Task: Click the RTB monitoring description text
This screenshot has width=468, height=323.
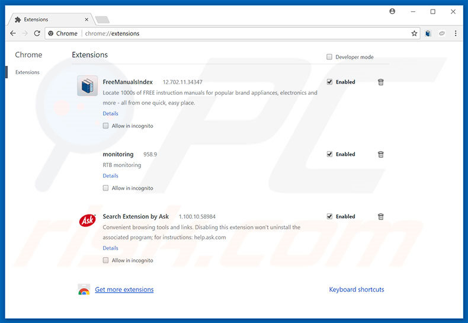Action: [122, 165]
